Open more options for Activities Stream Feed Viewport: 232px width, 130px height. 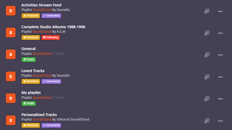tap(220, 11)
